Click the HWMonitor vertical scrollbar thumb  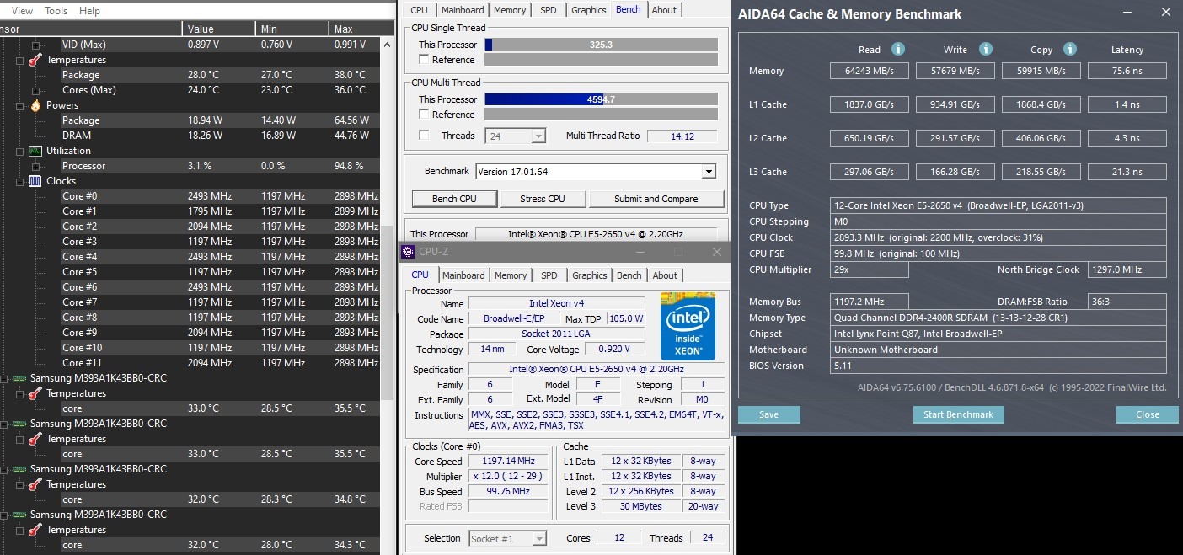(x=388, y=312)
